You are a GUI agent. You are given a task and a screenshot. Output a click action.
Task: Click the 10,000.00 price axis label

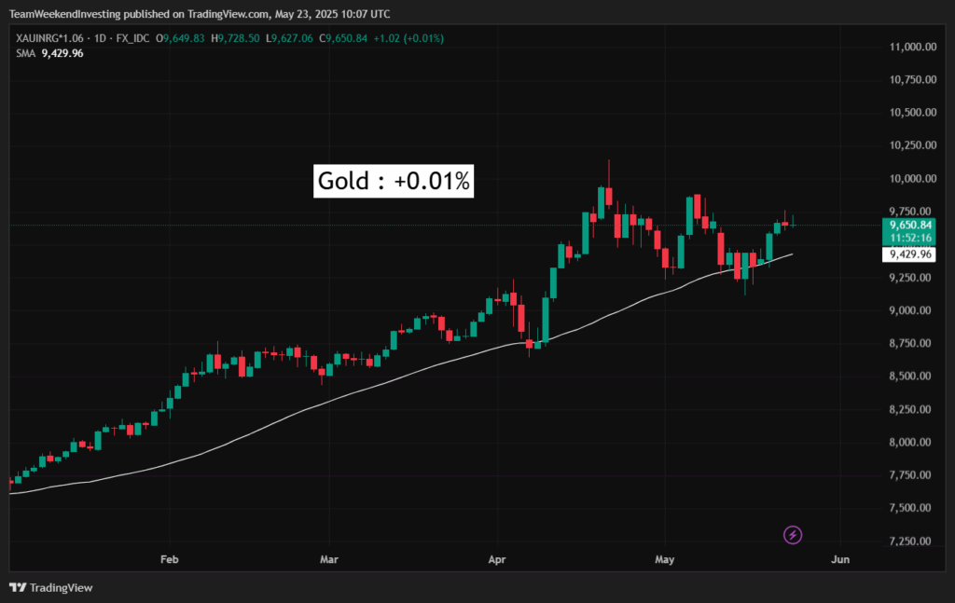click(x=913, y=178)
